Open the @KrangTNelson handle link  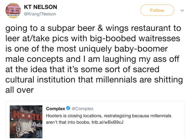pos(40,14)
